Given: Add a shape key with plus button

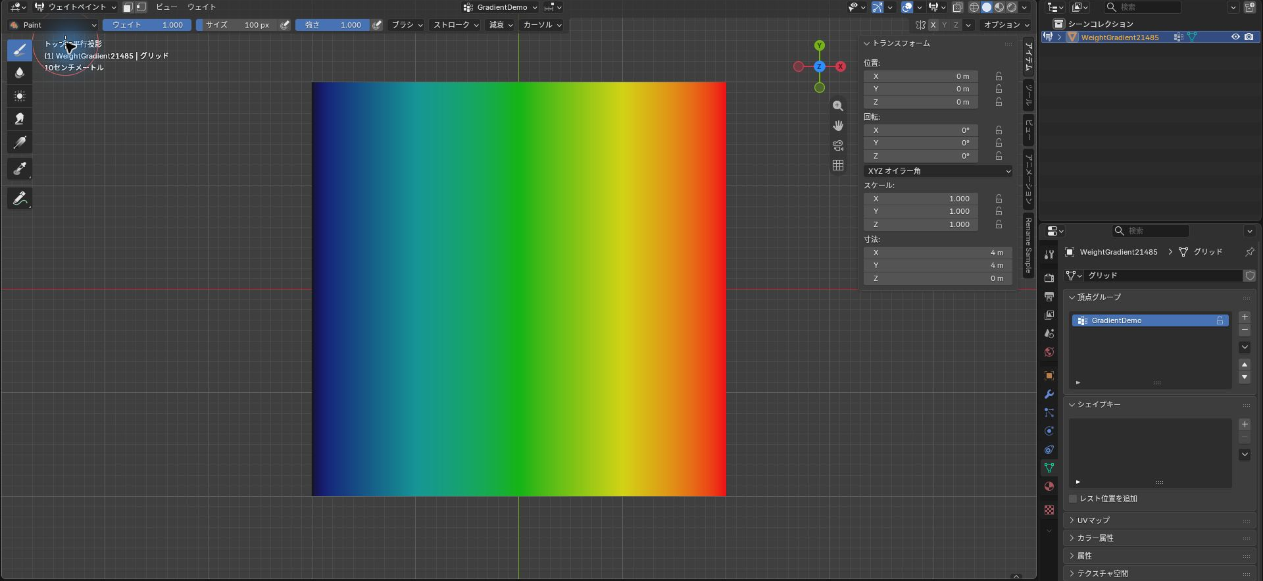Looking at the screenshot, I should pos(1245,424).
